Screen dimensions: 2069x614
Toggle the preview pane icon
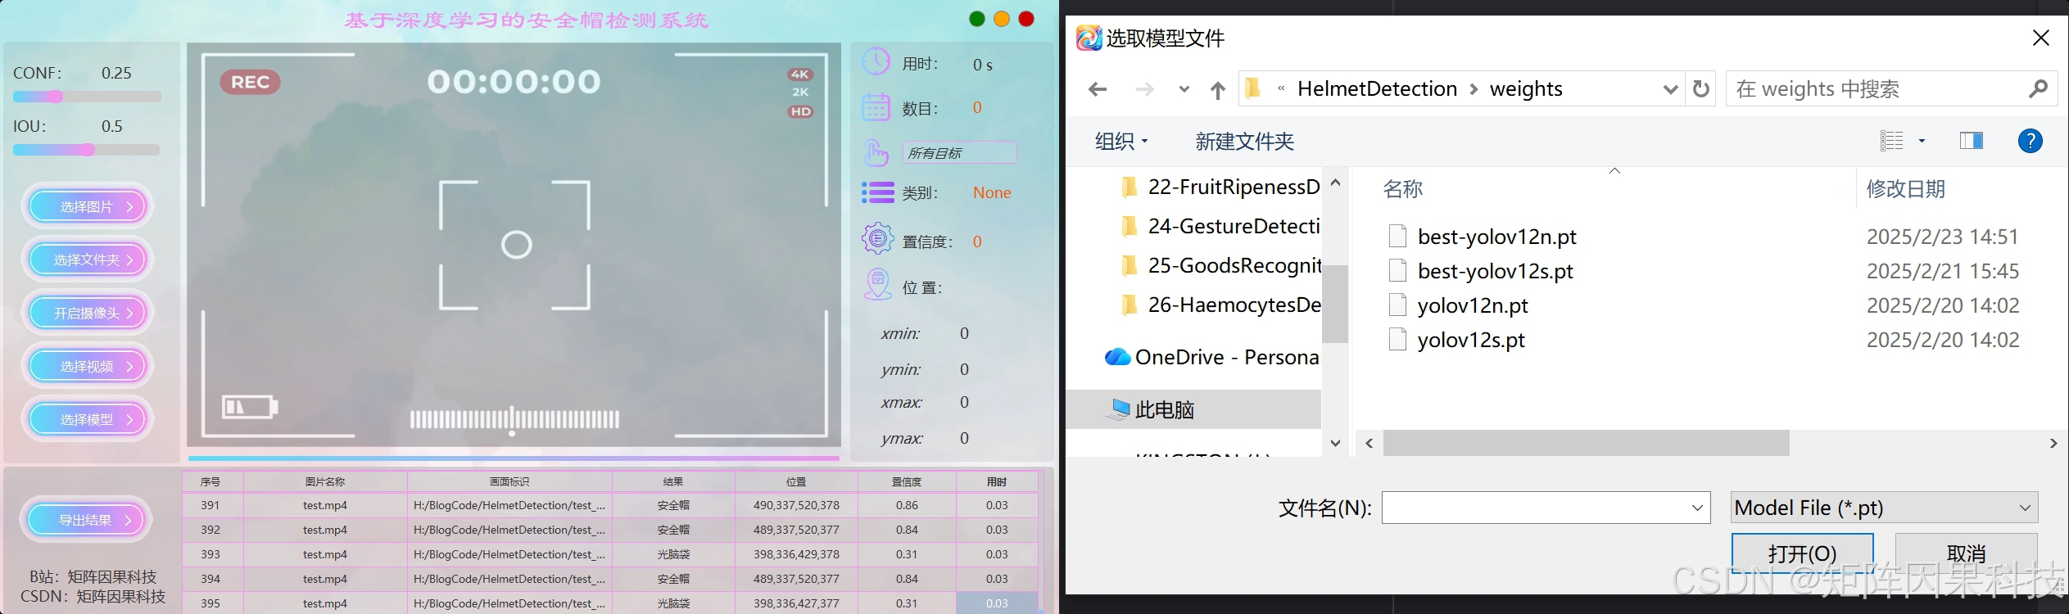pos(1972,141)
